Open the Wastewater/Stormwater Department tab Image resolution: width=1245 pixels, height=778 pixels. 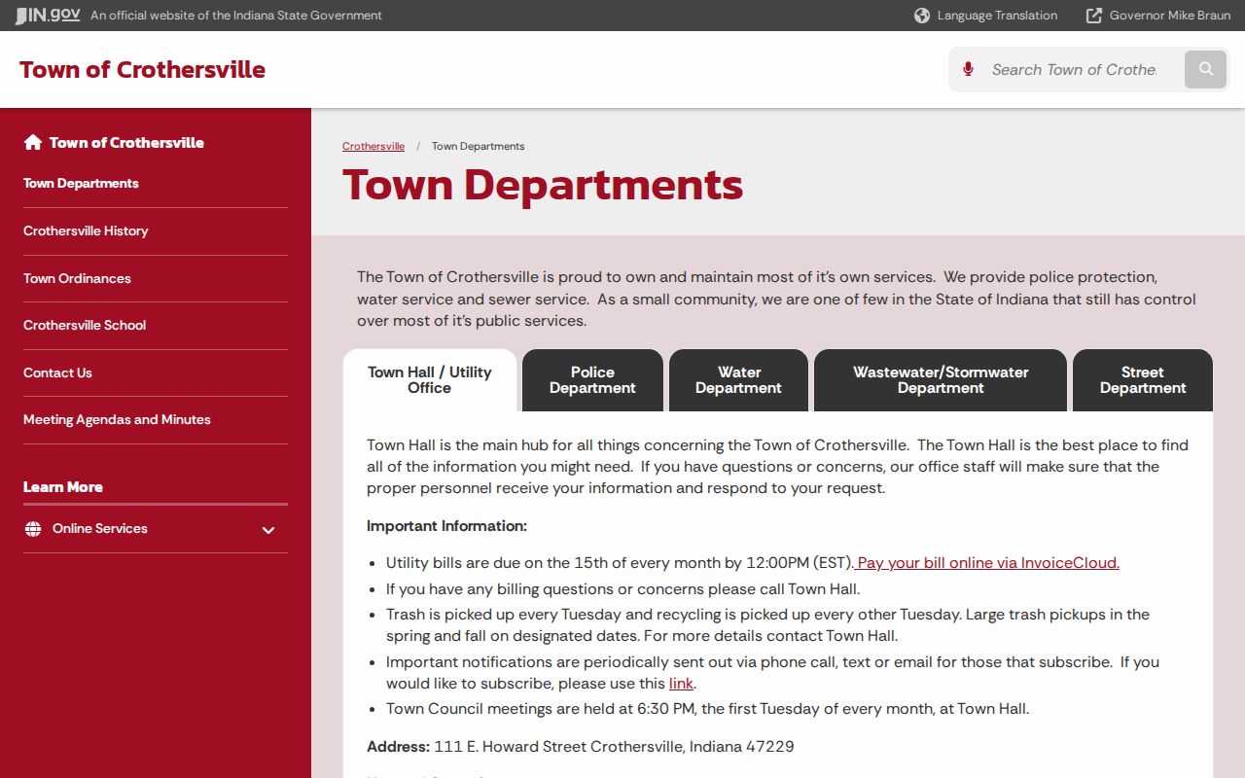(x=941, y=380)
